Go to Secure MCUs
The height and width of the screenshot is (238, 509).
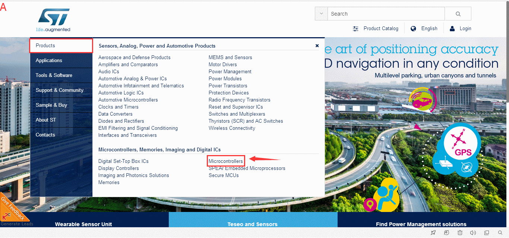pos(224,176)
